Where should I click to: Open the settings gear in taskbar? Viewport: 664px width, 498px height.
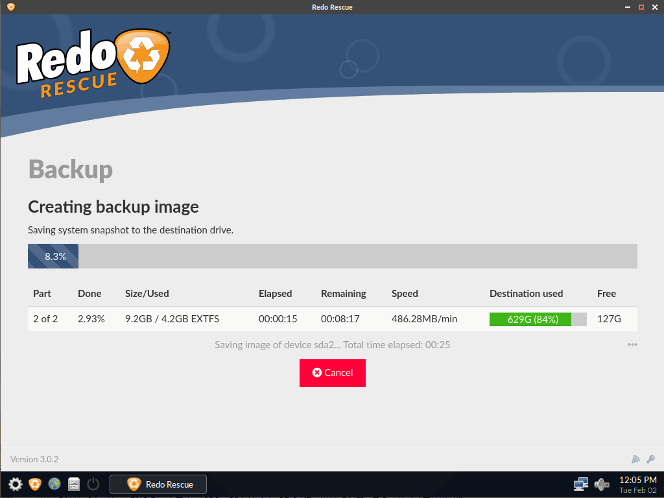(x=16, y=484)
